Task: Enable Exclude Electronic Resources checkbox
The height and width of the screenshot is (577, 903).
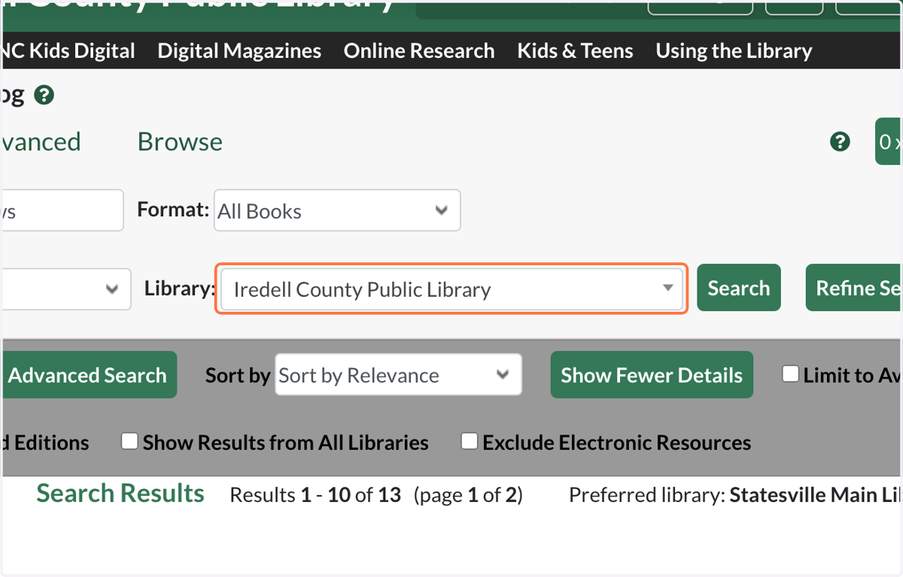Action: 470,442
